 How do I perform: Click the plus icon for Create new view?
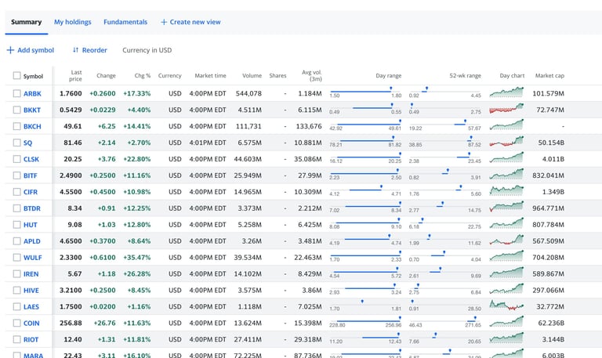tap(164, 22)
